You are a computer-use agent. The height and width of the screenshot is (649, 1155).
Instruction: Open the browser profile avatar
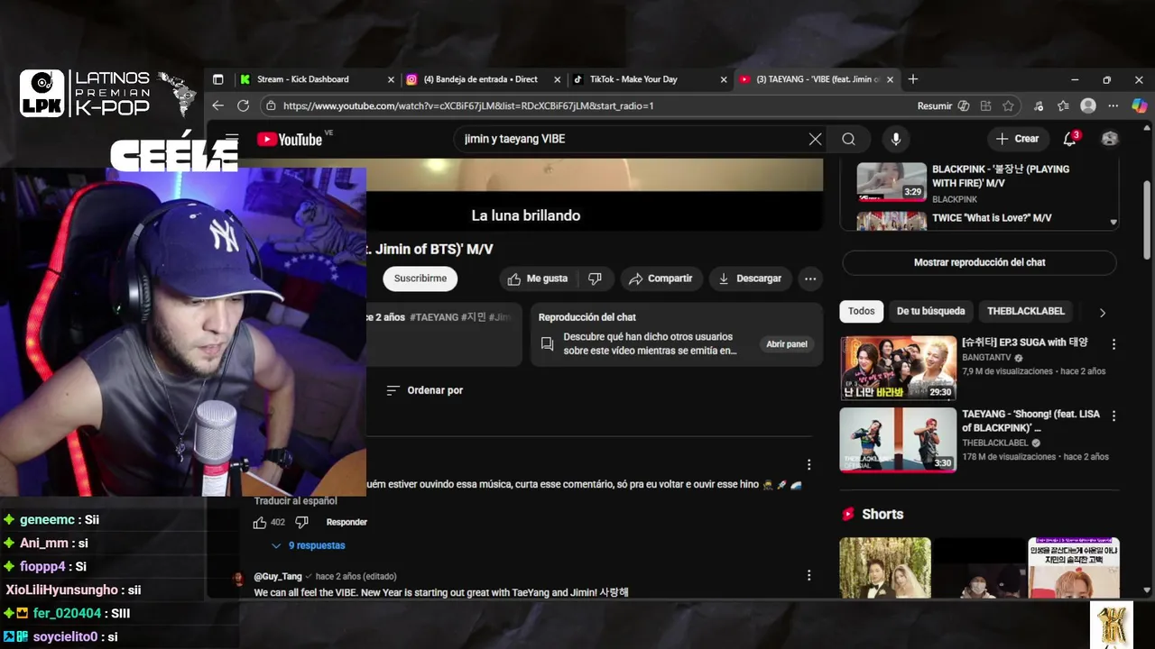coord(1088,105)
